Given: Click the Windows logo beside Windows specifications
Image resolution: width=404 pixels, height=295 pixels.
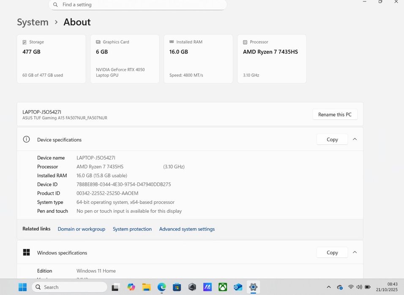Looking at the screenshot, I should coord(26,252).
